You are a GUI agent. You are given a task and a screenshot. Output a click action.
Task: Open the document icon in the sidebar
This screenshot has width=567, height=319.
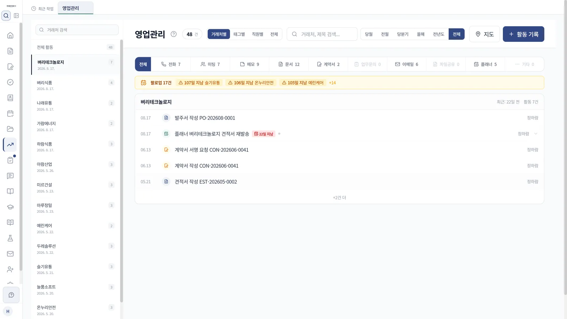(10, 51)
